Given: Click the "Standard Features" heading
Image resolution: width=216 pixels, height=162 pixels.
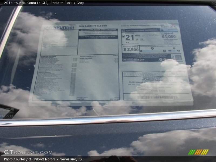Looking at the screenshot, I should click(x=48, y=56).
